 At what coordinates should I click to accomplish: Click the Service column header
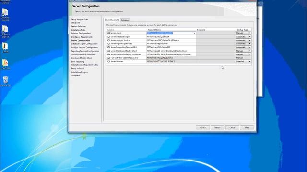coord(126,30)
